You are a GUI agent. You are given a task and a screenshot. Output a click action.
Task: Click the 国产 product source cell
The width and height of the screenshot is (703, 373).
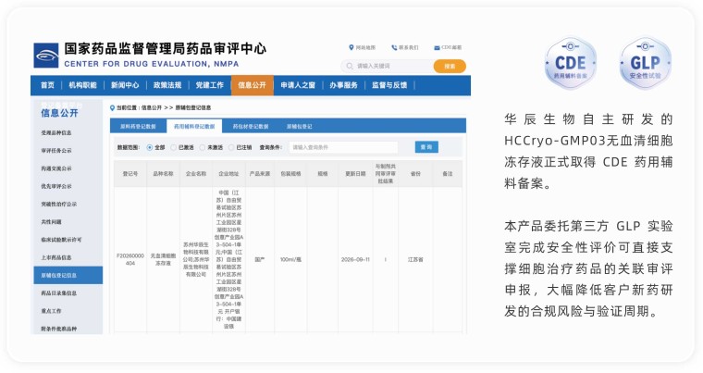(x=260, y=259)
